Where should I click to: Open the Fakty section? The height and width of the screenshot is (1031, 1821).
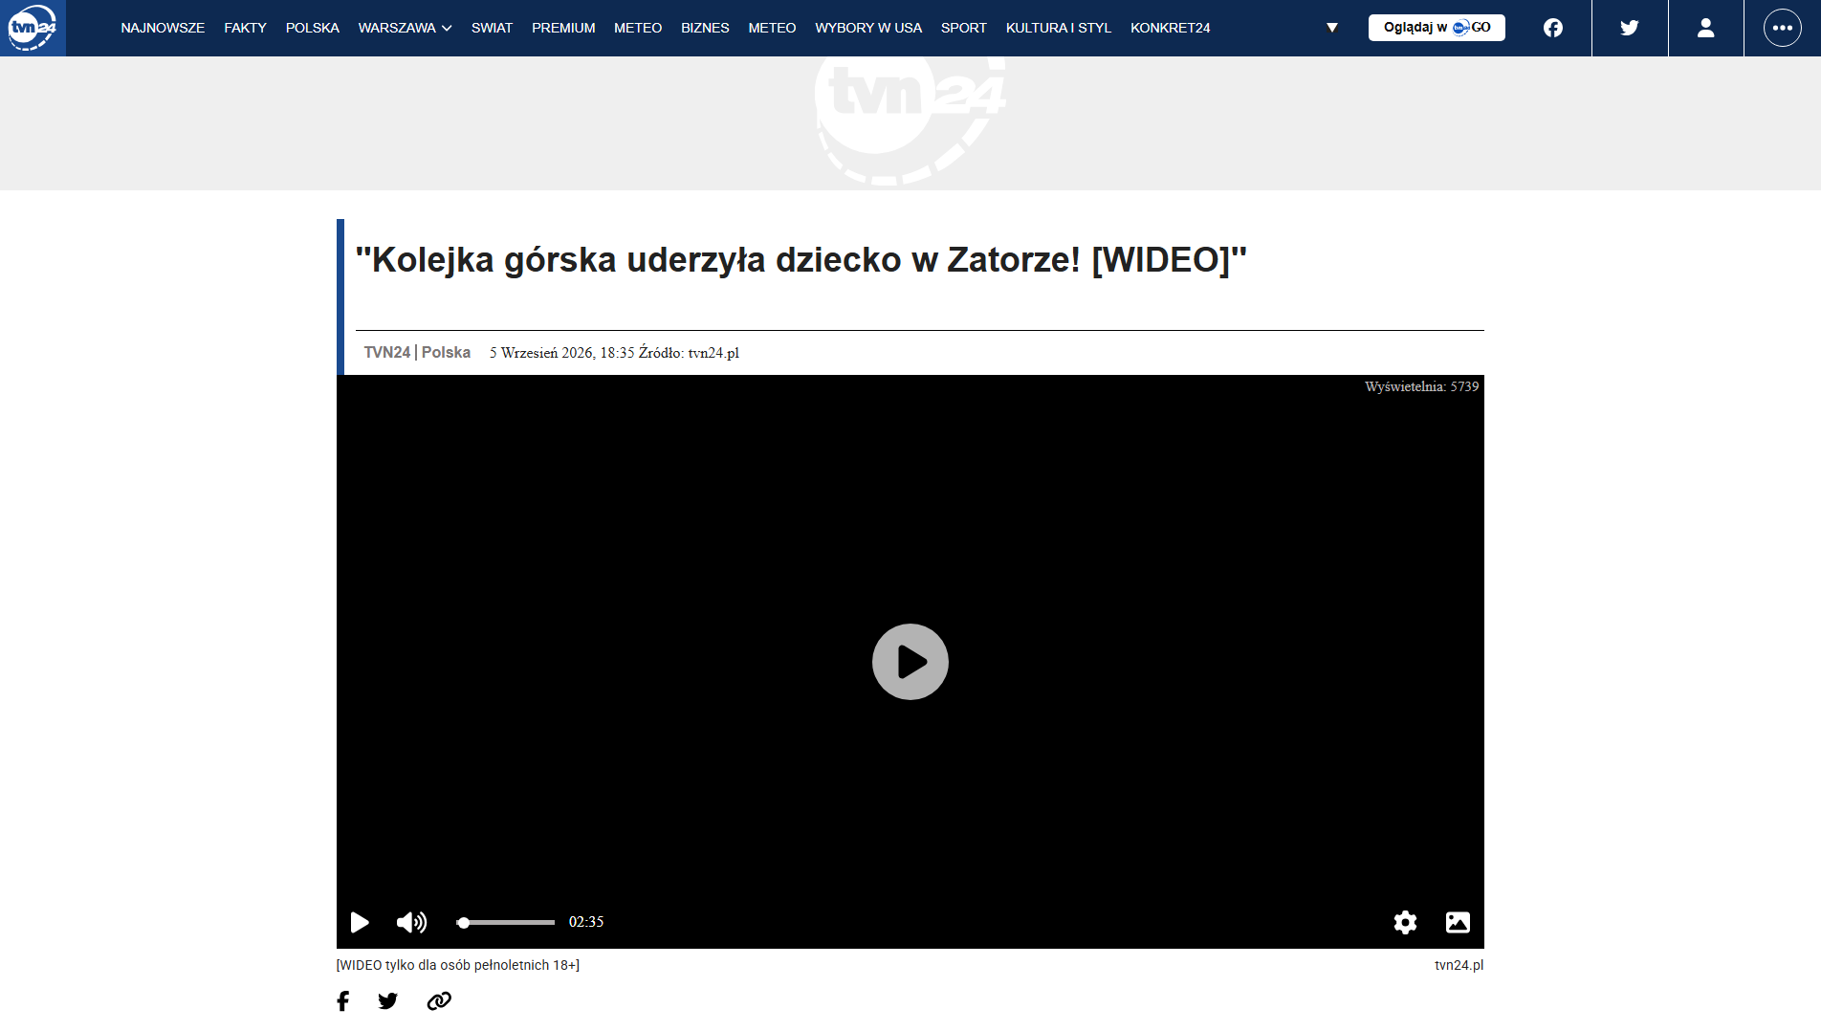point(245,28)
